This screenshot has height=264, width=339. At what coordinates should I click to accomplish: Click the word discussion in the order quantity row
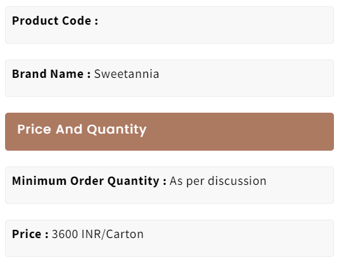coord(237,181)
